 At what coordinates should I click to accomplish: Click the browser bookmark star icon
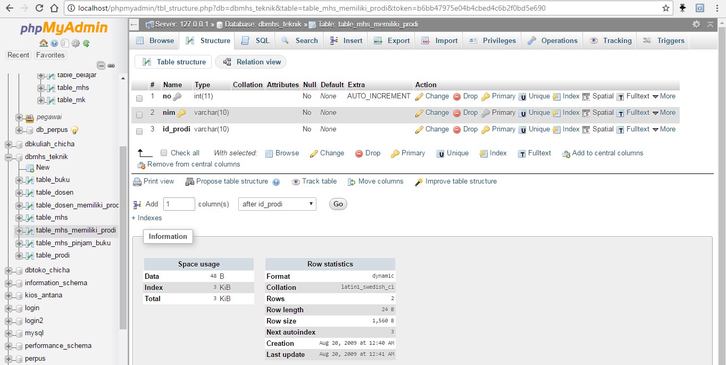tap(665, 8)
